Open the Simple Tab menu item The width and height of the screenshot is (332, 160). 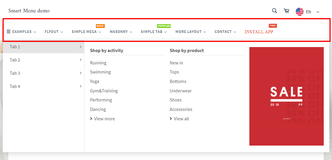pos(153,32)
